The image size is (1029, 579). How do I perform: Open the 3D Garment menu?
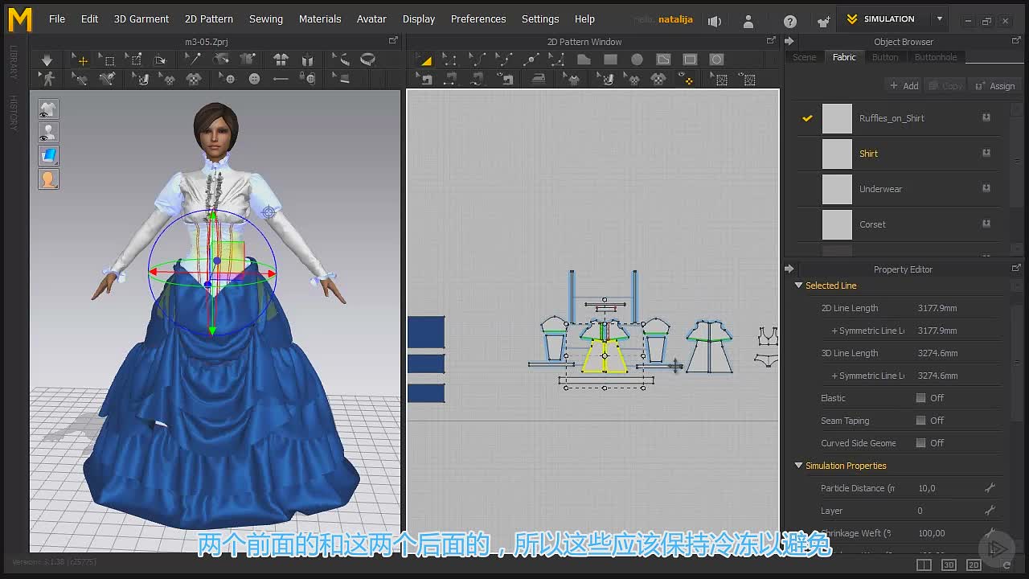coord(141,18)
